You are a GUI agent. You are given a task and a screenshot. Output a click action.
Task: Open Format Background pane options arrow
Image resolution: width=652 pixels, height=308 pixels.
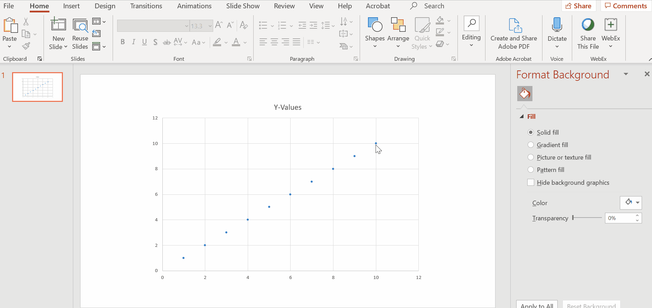[626, 74]
